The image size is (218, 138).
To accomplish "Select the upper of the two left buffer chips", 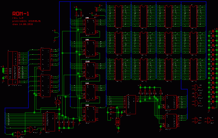I will click(x=45, y=59).
